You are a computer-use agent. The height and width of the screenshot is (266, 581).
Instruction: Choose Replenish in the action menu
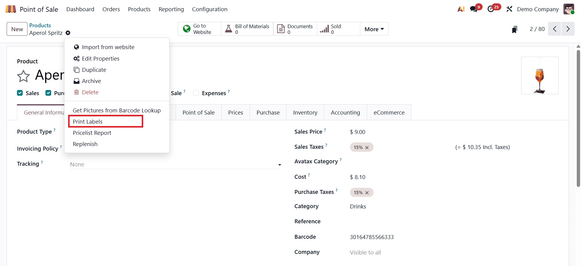coord(117,144)
